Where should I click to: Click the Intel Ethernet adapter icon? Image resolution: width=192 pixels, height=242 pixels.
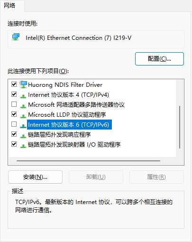pos(16,37)
